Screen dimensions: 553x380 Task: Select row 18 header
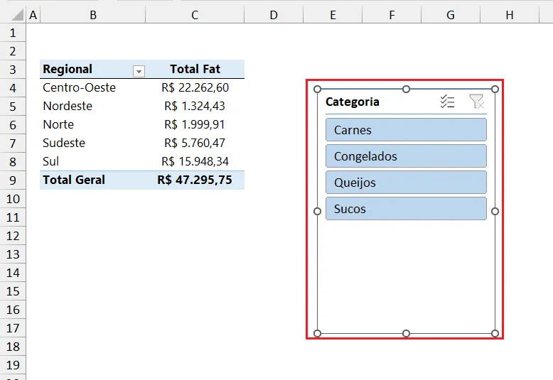coord(13,347)
